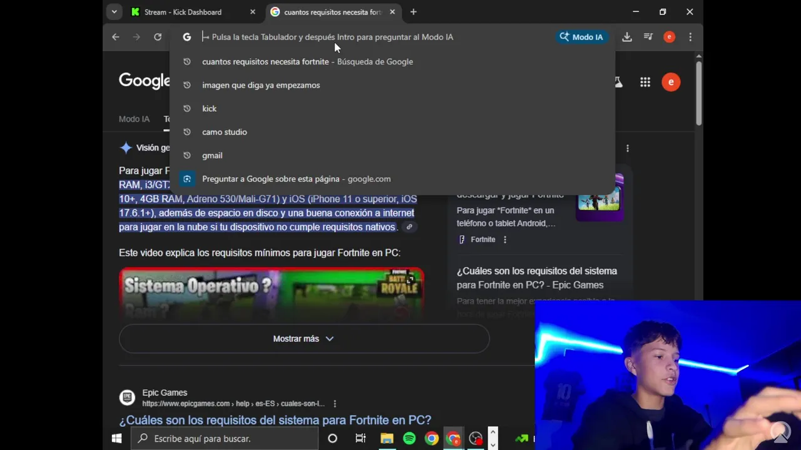Activate the Modo IA button in address bar
Screen dimensions: 801x450
point(581,37)
